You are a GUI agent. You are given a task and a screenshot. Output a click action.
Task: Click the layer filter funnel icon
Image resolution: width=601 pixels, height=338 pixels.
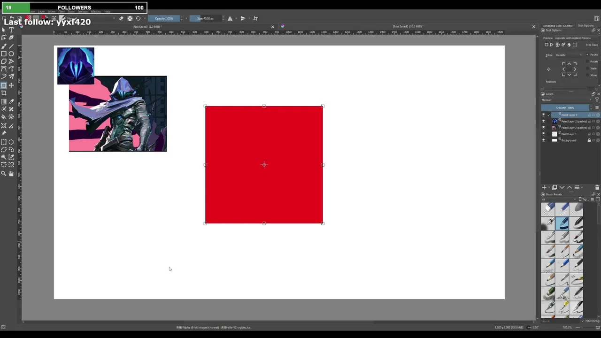point(597,100)
